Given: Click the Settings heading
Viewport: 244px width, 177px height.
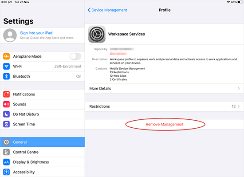Looking at the screenshot, I should click(x=18, y=21).
